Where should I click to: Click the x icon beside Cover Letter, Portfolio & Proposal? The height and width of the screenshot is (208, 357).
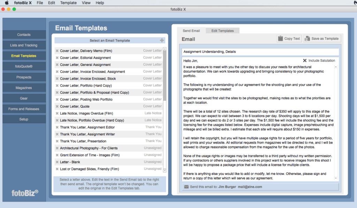(57, 93)
